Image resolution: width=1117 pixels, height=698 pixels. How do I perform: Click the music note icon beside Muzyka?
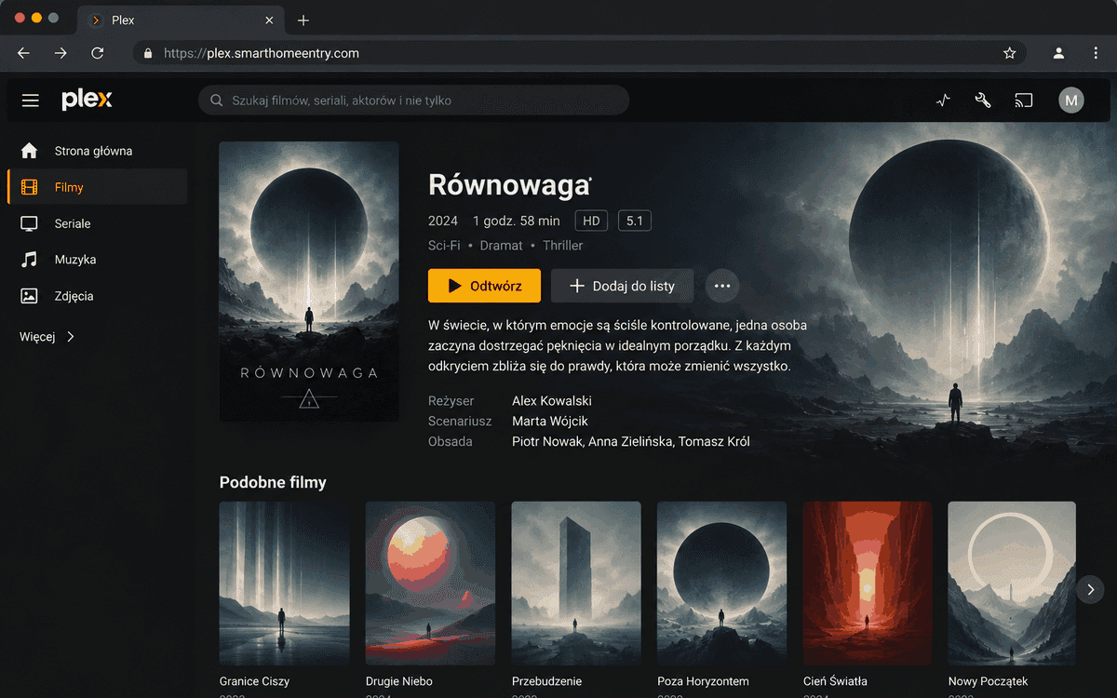[30, 260]
